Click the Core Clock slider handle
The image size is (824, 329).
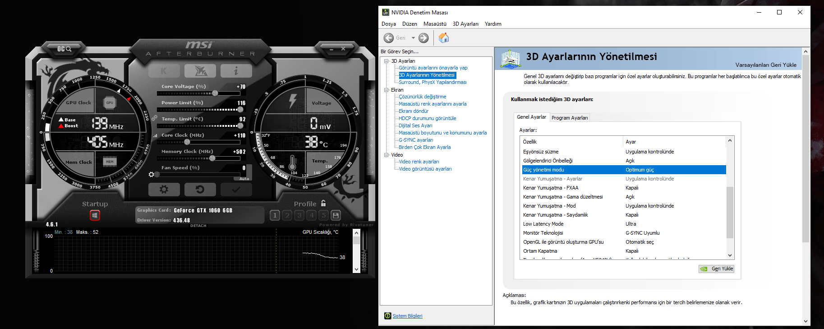[x=187, y=142]
